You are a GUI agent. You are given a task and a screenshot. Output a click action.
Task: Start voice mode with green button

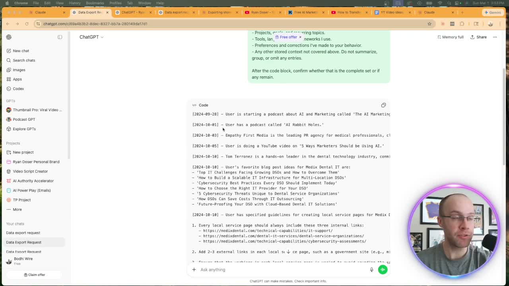click(383, 270)
